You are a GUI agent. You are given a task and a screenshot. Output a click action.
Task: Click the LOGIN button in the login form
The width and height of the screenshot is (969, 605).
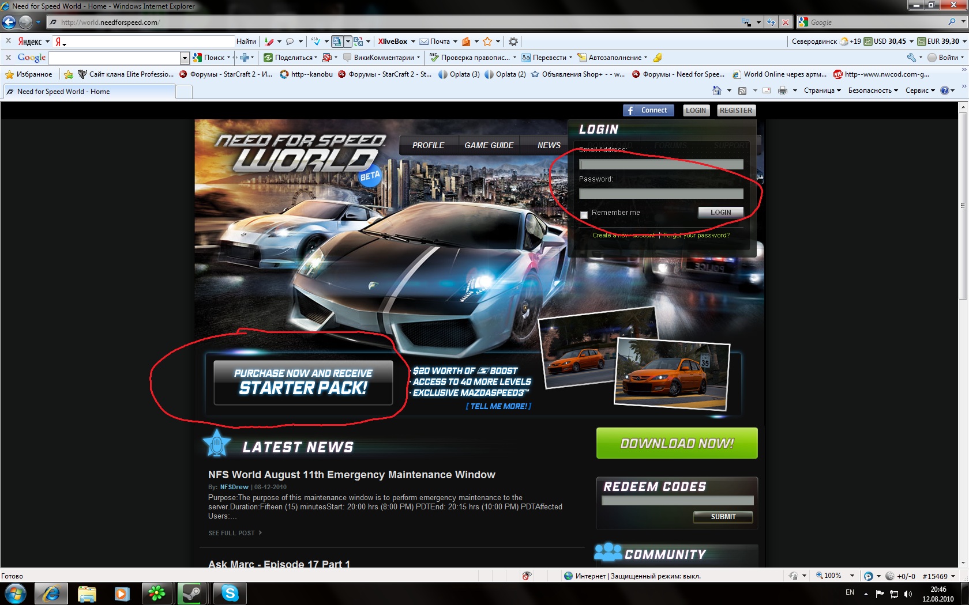(720, 213)
